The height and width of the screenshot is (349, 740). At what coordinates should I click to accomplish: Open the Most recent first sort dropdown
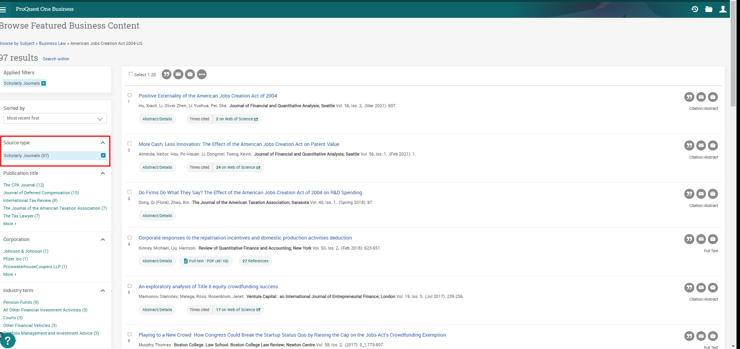[55, 118]
